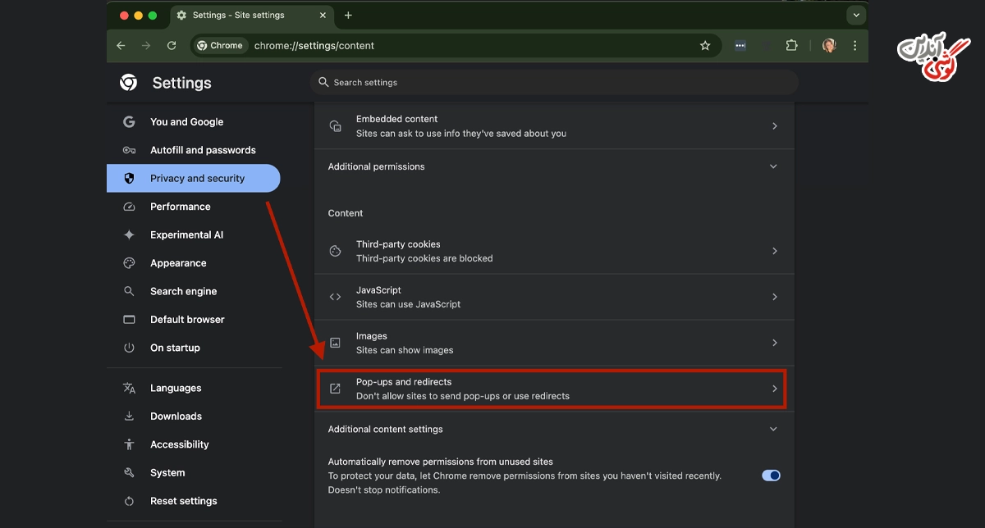
Task: Click the browser reload icon
Action: (x=172, y=46)
